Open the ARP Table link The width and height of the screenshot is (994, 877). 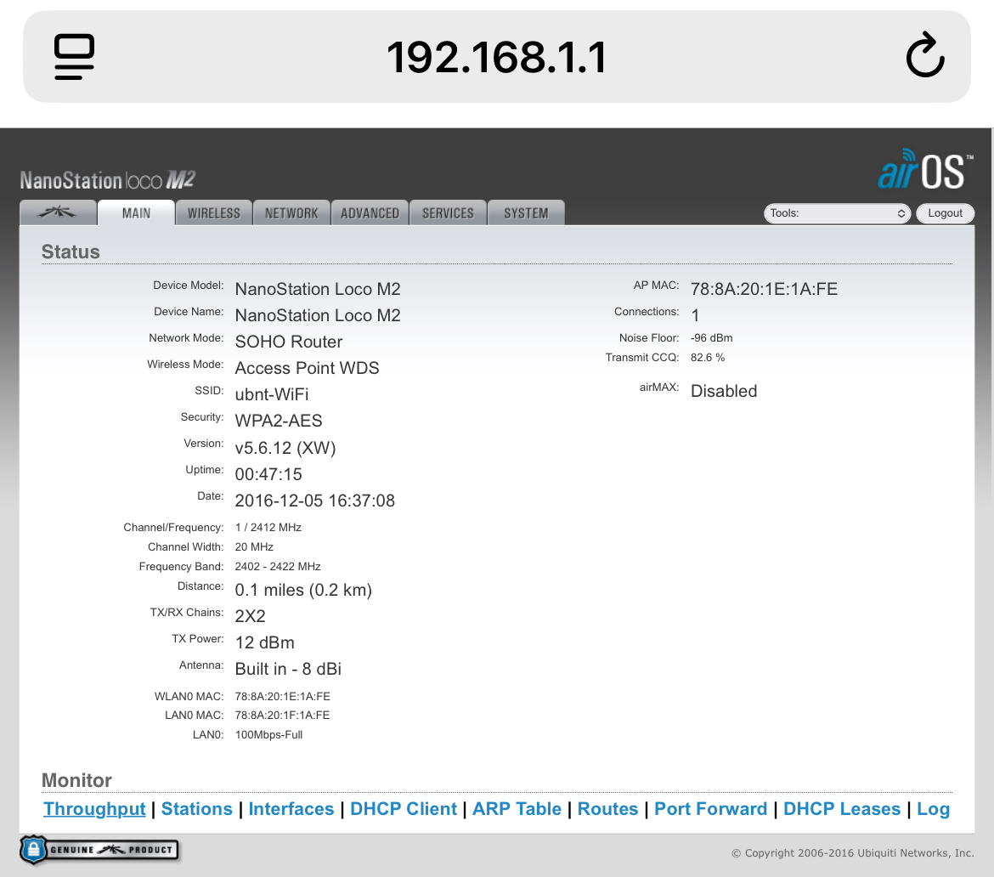[x=517, y=809]
